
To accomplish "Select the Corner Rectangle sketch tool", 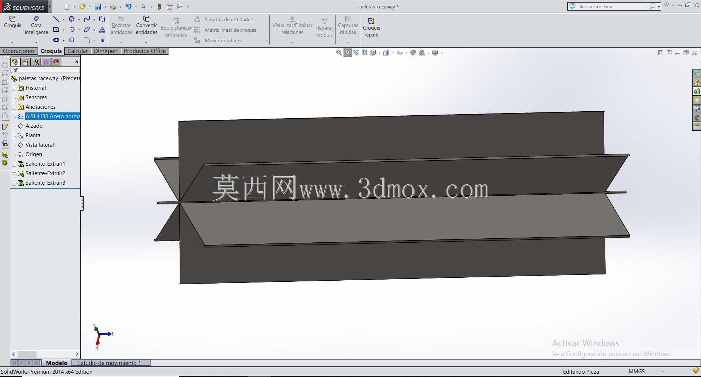I will click(x=56, y=30).
